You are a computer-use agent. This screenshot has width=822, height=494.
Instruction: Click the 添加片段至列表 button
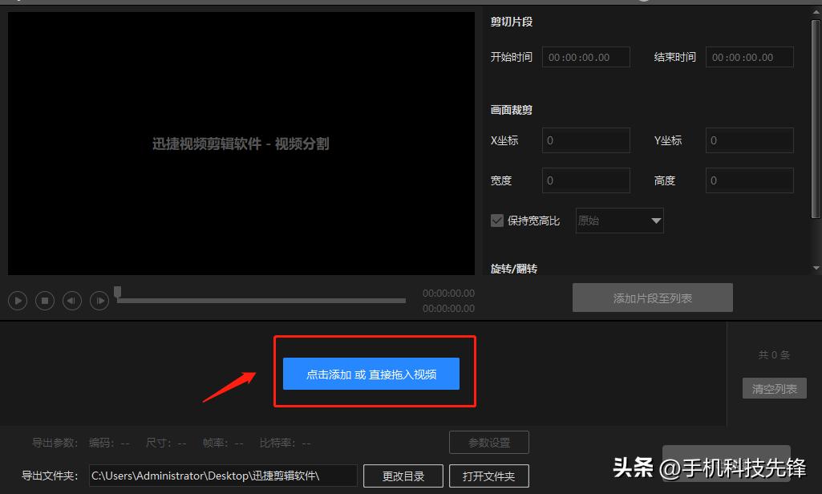point(652,297)
